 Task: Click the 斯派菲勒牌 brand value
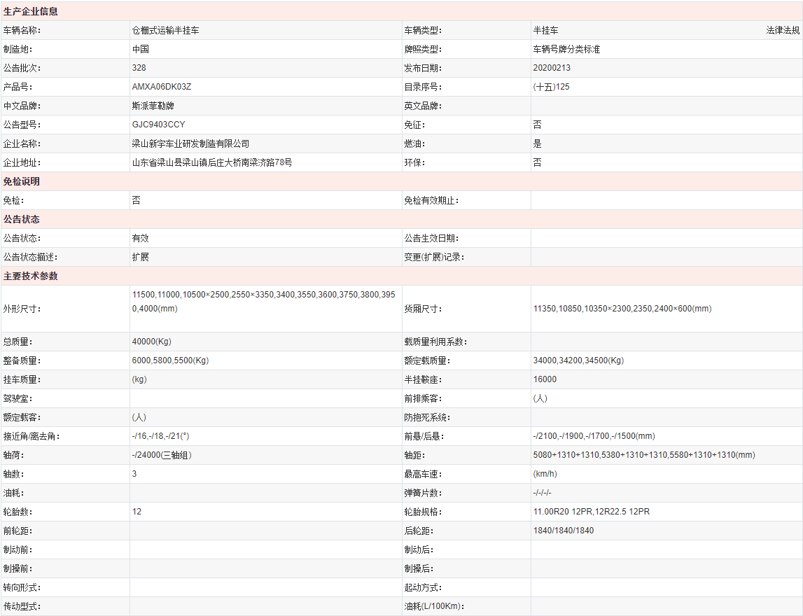[x=153, y=106]
